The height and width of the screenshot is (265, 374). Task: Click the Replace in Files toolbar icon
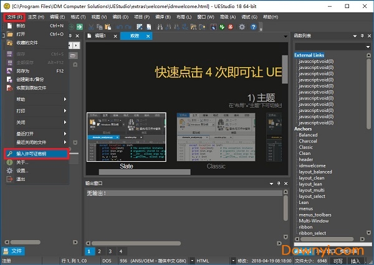click(202, 27)
